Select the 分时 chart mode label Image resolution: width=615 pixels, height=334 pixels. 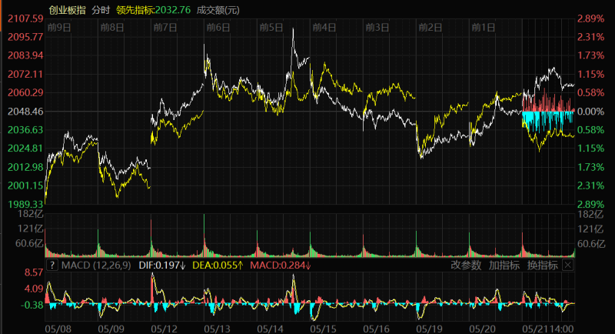(101, 10)
